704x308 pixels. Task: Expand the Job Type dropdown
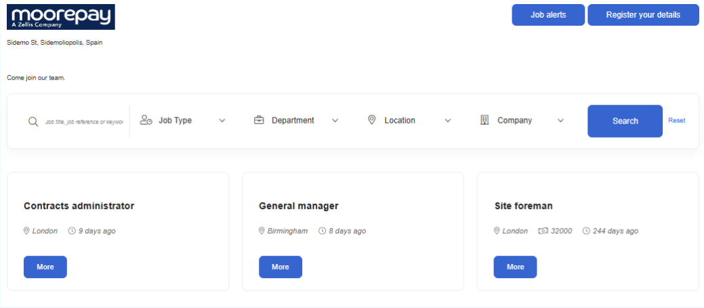(222, 121)
